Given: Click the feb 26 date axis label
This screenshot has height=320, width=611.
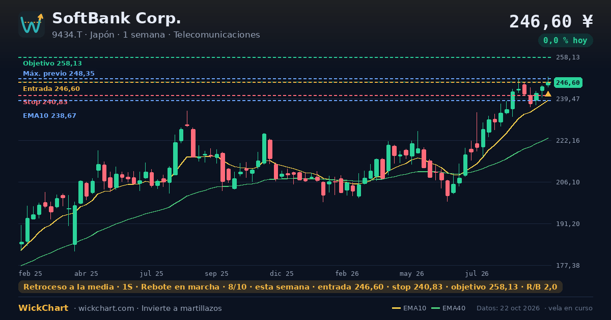Looking at the screenshot, I should pos(347,274).
